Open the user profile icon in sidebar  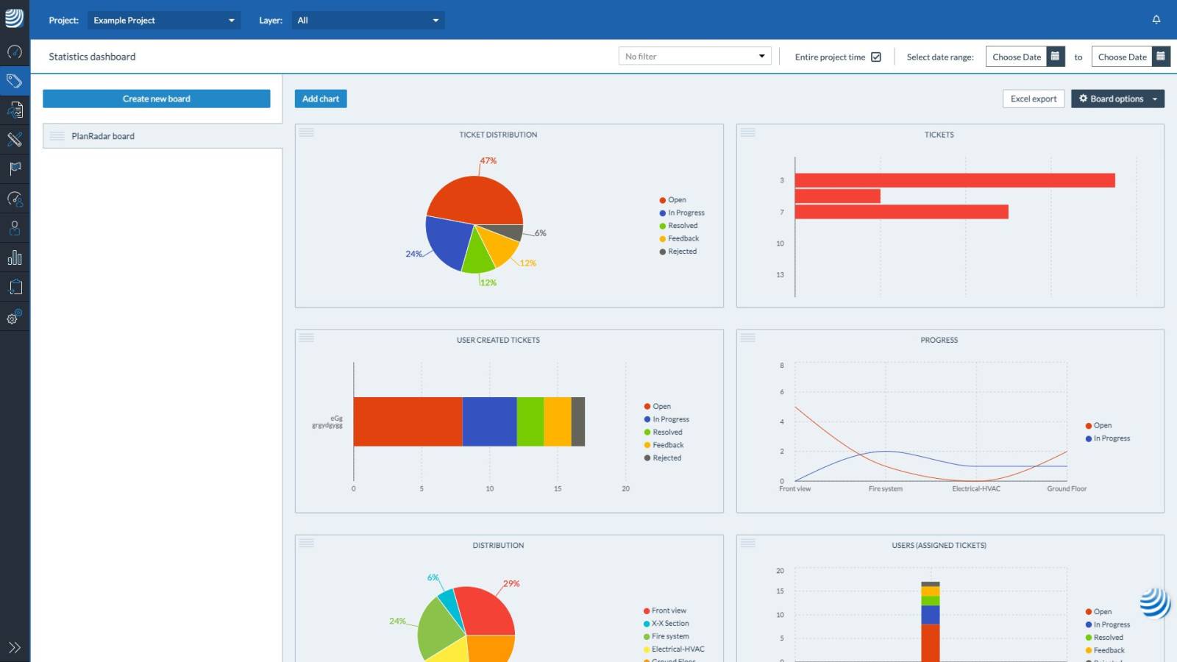coord(15,228)
